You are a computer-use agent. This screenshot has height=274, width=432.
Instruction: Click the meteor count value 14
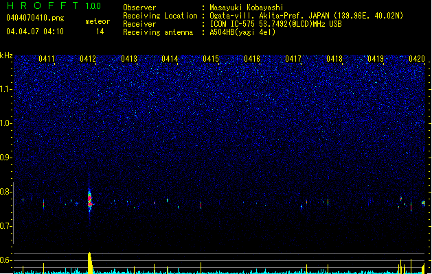coord(100,32)
